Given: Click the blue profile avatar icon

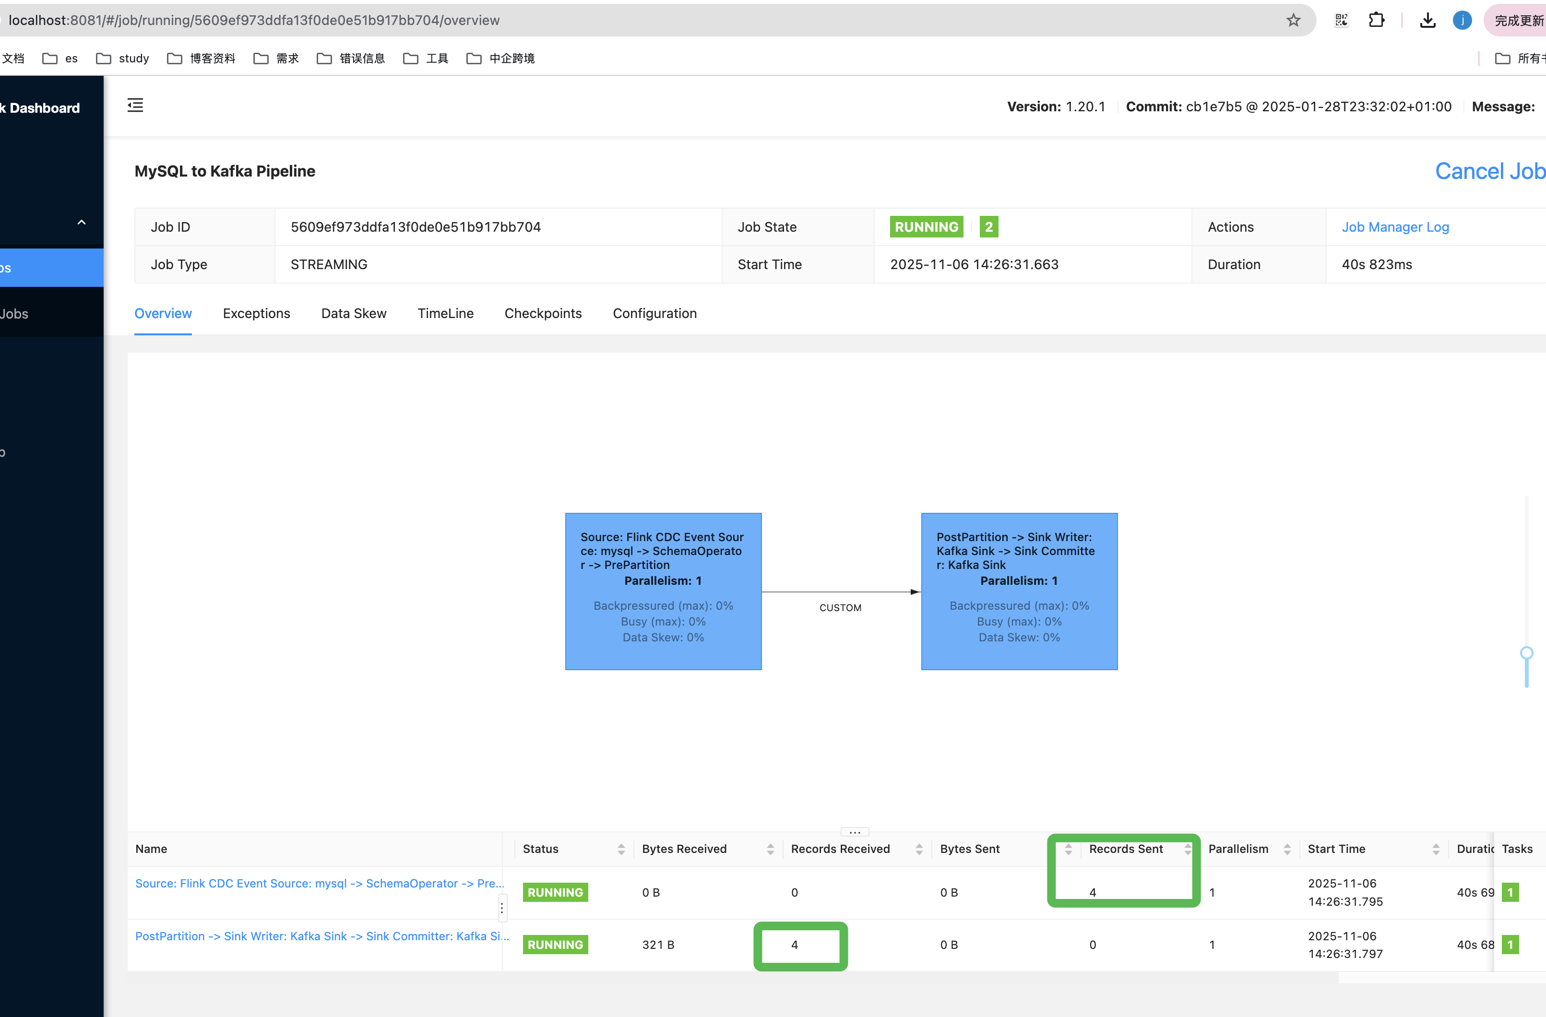Looking at the screenshot, I should tap(1462, 20).
